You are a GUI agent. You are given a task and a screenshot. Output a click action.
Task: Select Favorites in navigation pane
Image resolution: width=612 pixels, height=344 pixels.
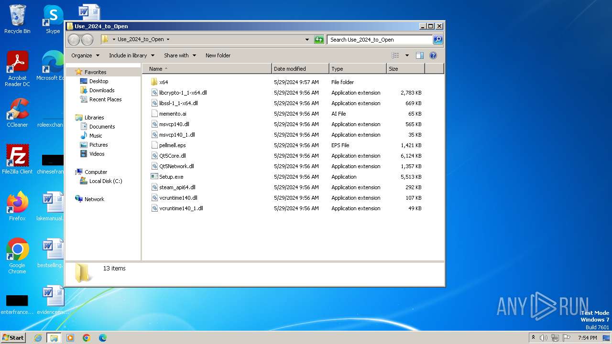click(x=95, y=72)
